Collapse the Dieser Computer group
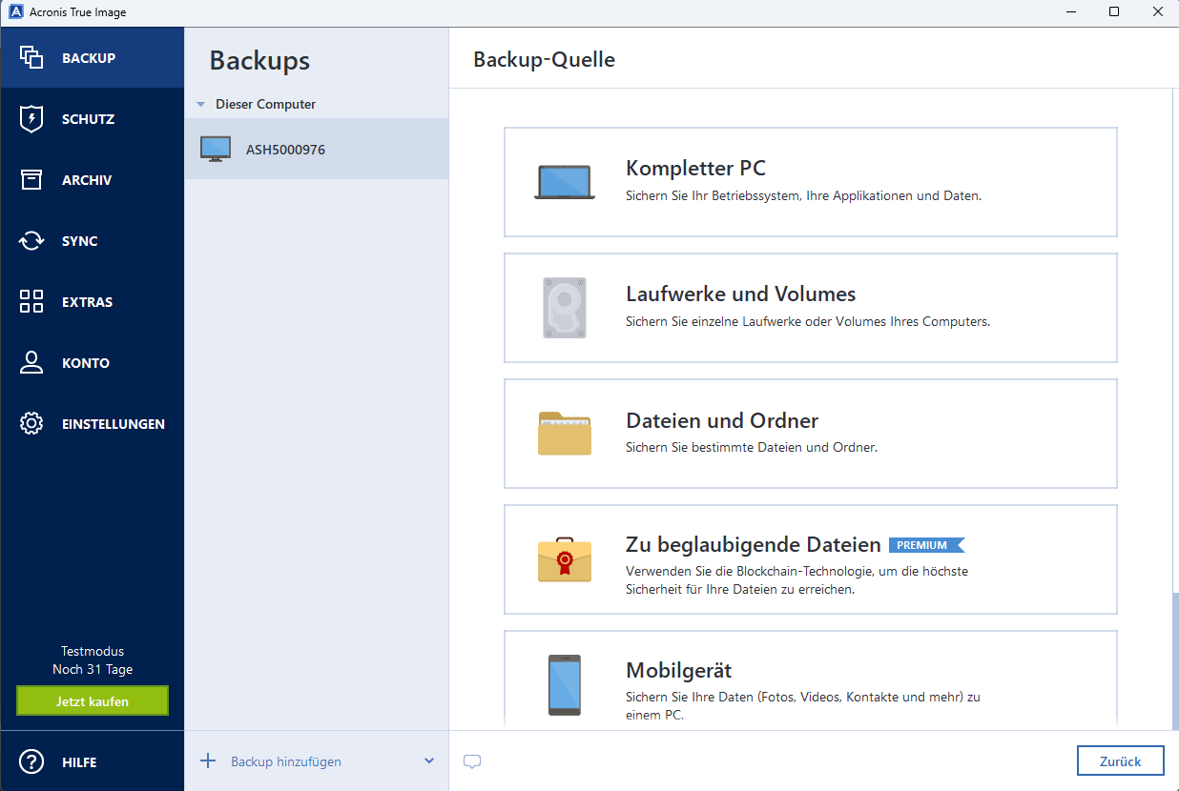This screenshot has height=791, width=1179. [200, 104]
